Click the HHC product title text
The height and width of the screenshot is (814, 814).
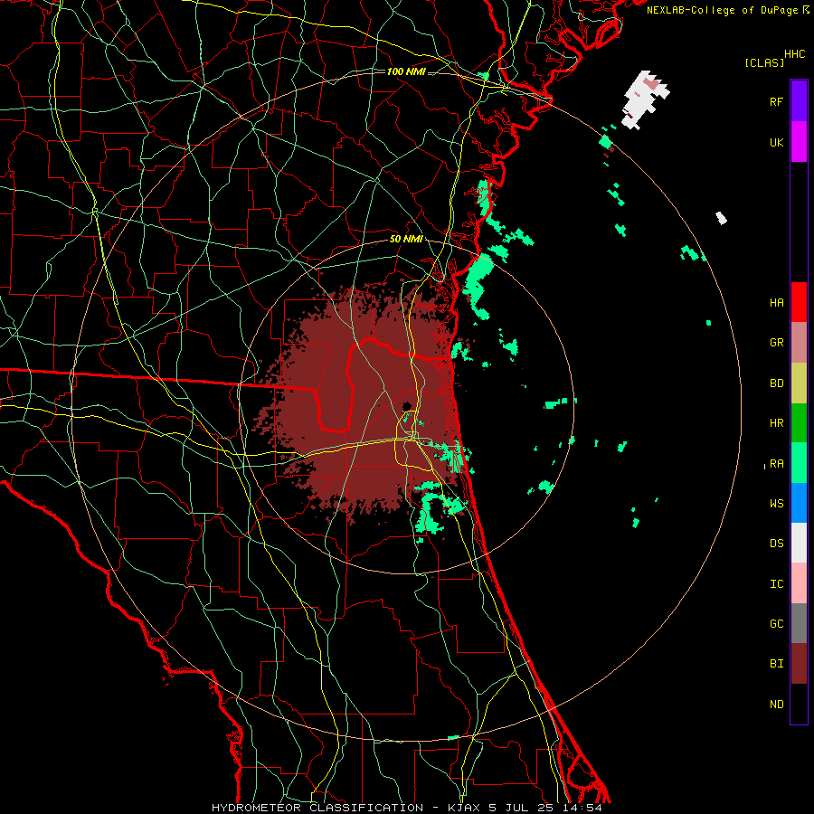[795, 54]
